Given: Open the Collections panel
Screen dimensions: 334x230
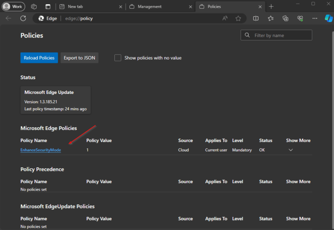Looking at the screenshot, I should 285,18.
